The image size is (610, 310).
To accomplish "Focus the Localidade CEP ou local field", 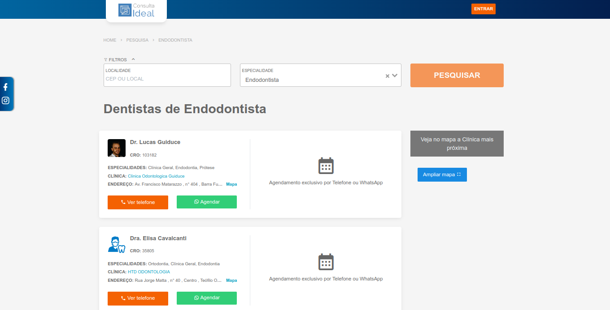I will point(167,75).
